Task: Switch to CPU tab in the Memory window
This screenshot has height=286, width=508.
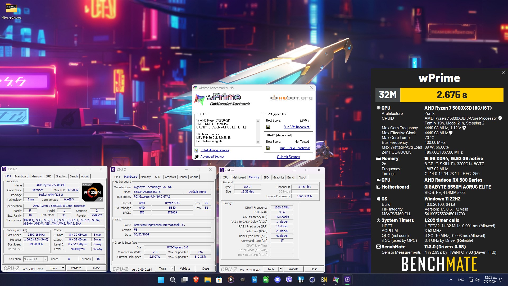Action: [x=226, y=177]
